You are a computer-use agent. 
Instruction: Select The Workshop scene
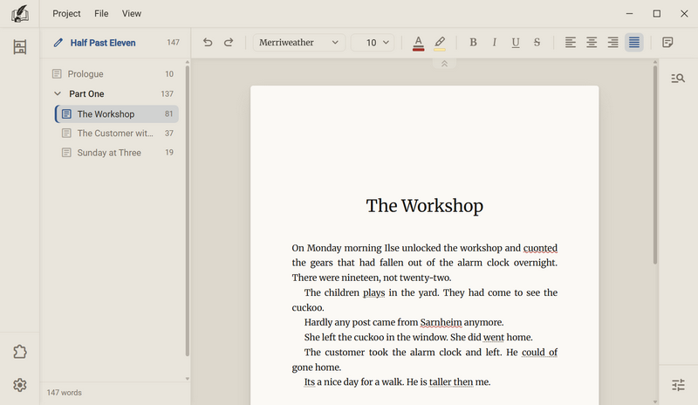pos(117,114)
